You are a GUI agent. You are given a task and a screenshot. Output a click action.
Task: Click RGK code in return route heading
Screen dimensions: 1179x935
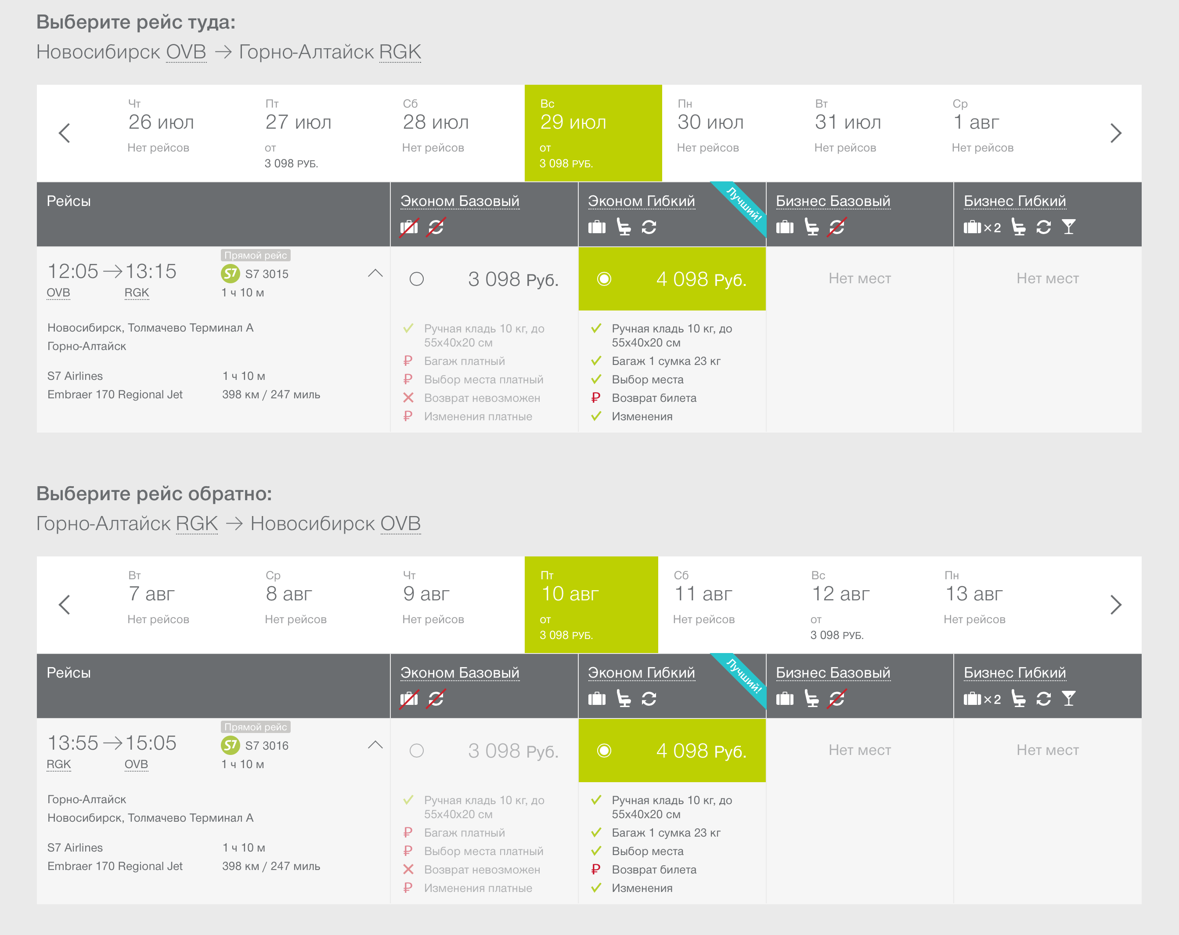(x=197, y=524)
